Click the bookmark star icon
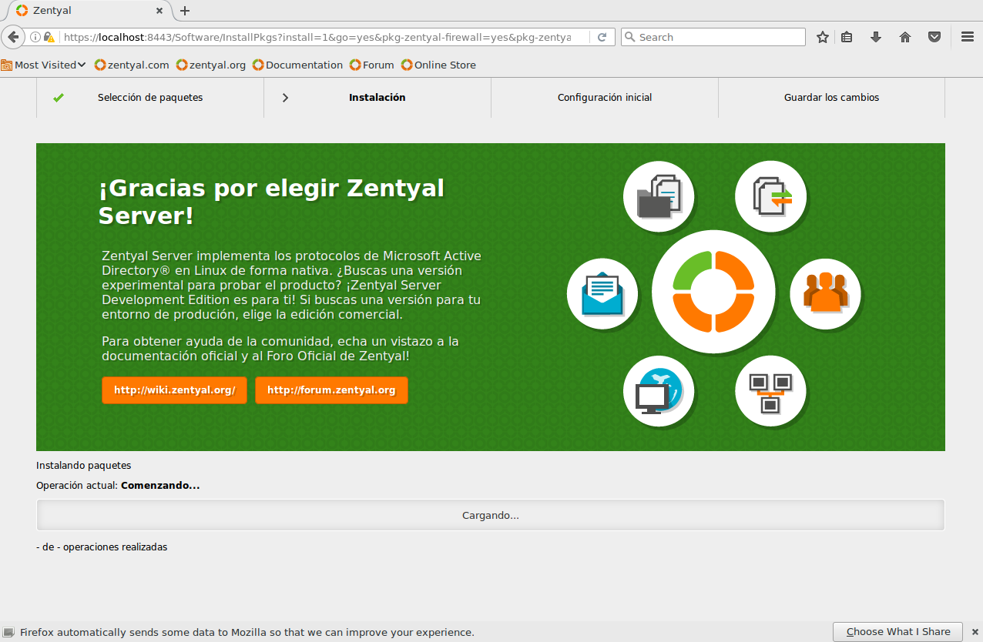This screenshot has height=642, width=983. [823, 37]
